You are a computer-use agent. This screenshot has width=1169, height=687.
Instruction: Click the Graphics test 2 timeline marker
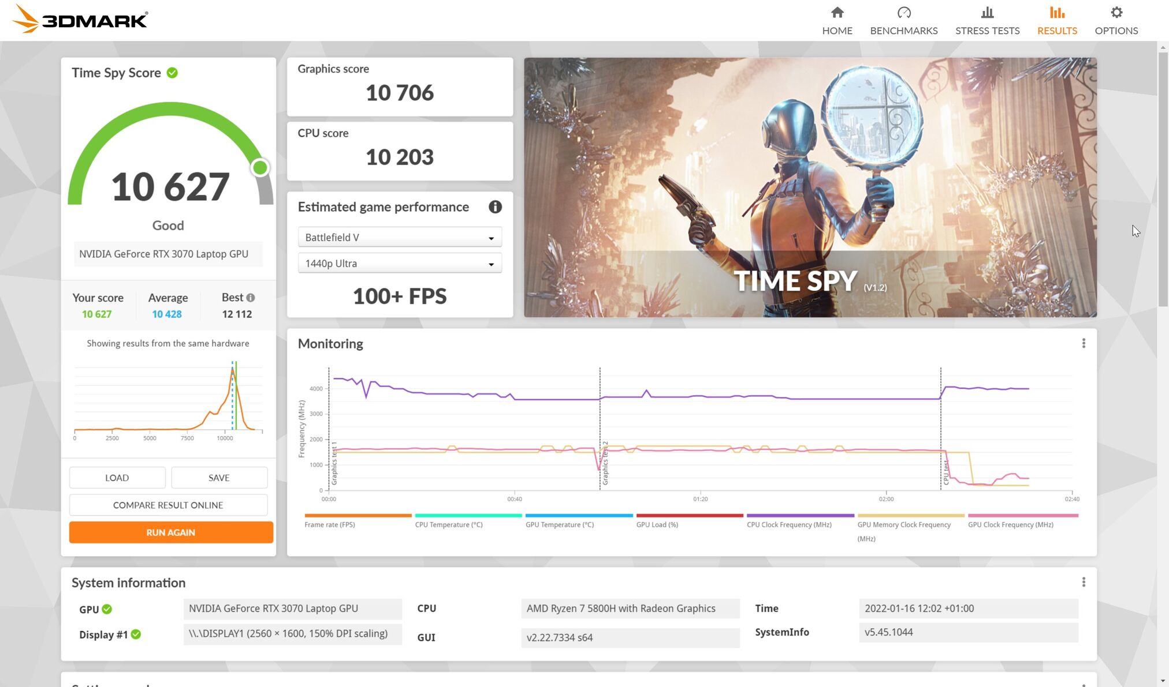click(605, 463)
